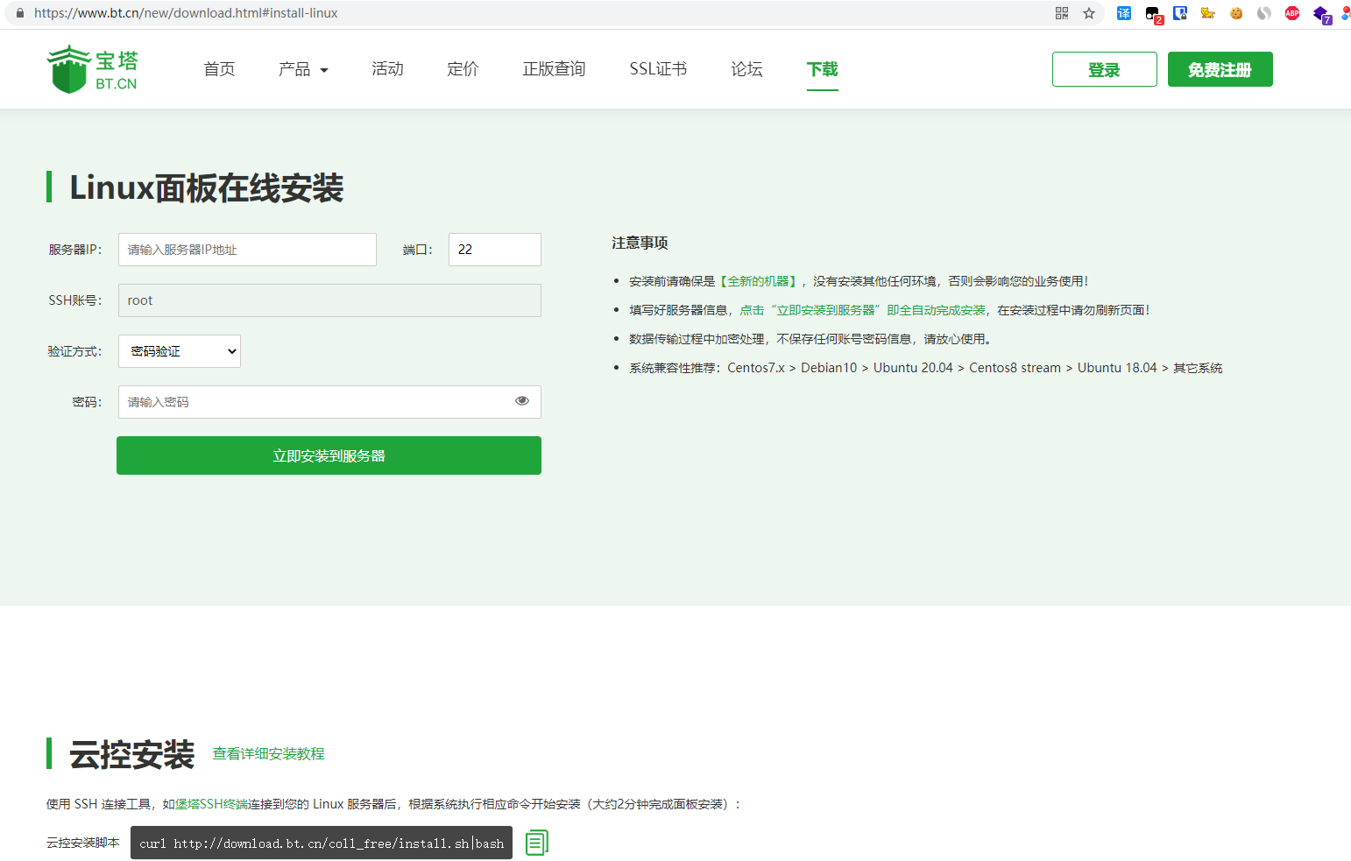This screenshot has width=1351, height=861.
Task: Select the 下载 navigation tab
Action: click(823, 69)
